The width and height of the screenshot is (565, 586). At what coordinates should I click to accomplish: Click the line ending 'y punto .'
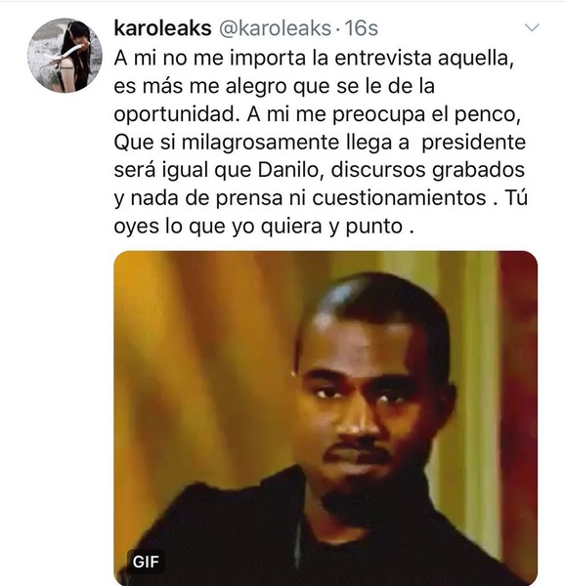[x=264, y=227]
